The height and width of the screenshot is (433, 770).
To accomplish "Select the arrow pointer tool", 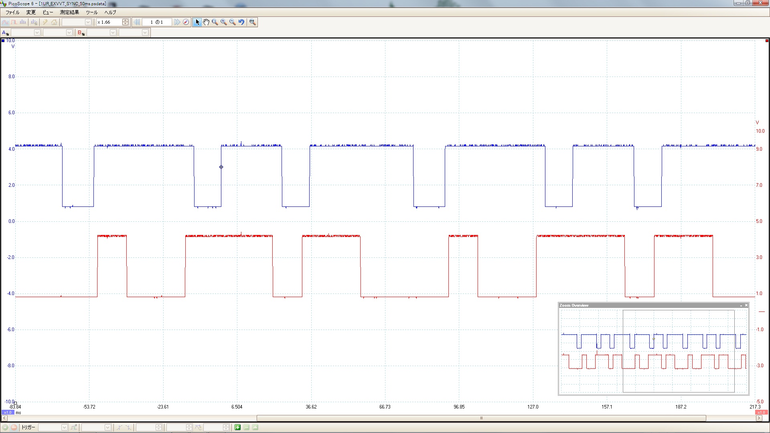I will [197, 22].
